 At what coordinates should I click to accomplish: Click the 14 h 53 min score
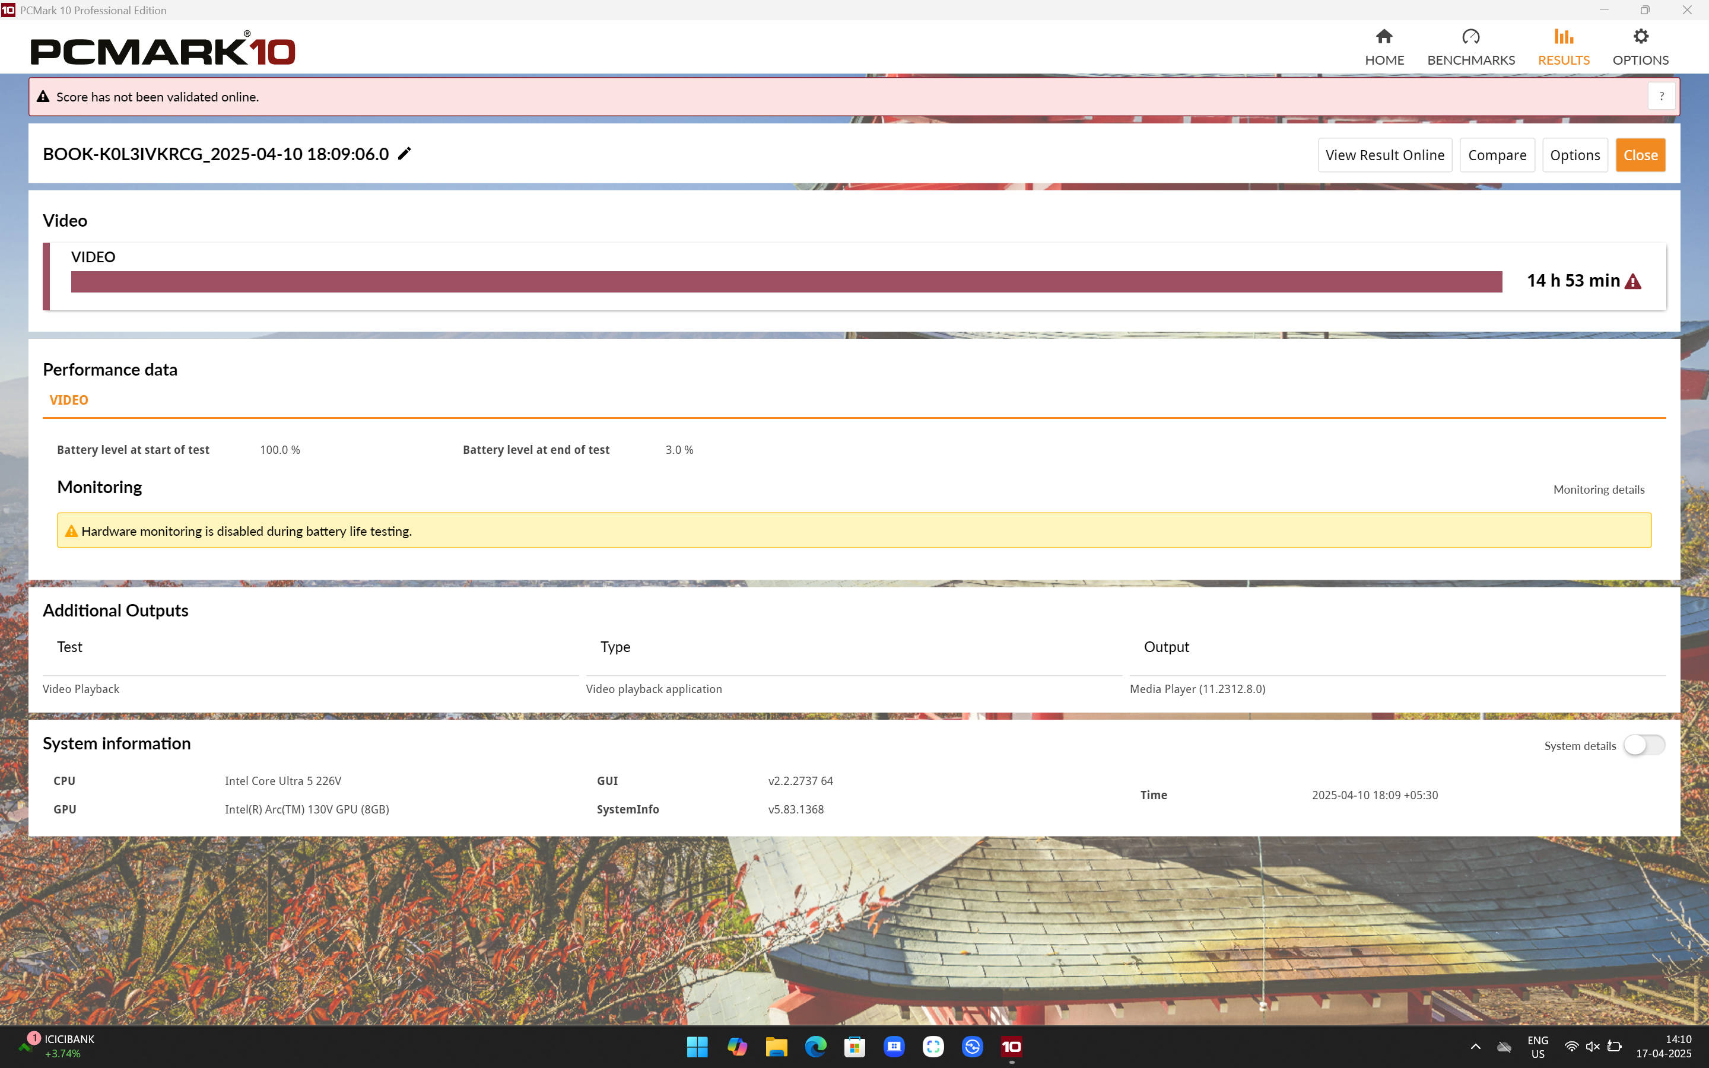point(1573,281)
